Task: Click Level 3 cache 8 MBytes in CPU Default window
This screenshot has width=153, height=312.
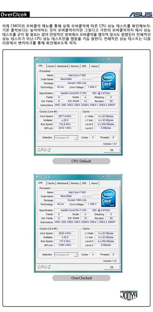Action: 105,128
